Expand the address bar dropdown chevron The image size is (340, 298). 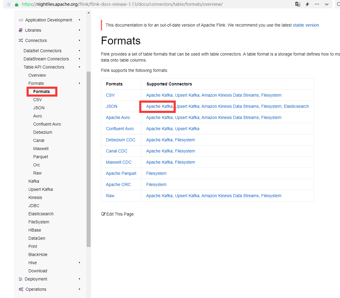click(327, 4)
